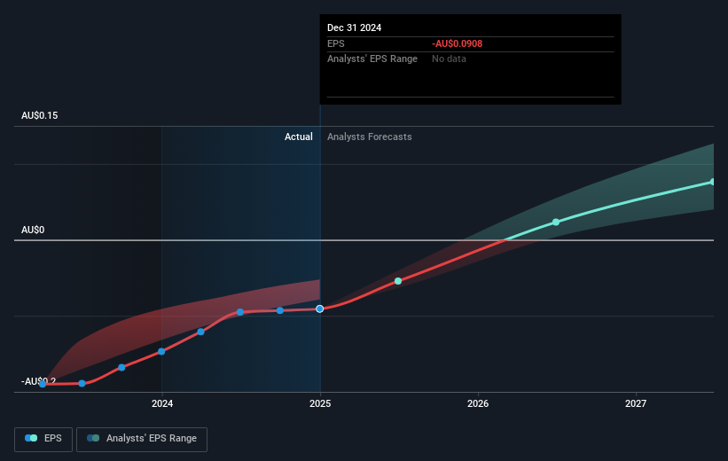The height and width of the screenshot is (461, 728).
Task: Click the mid-2027 forecast point at chart edge
Action: click(x=712, y=182)
